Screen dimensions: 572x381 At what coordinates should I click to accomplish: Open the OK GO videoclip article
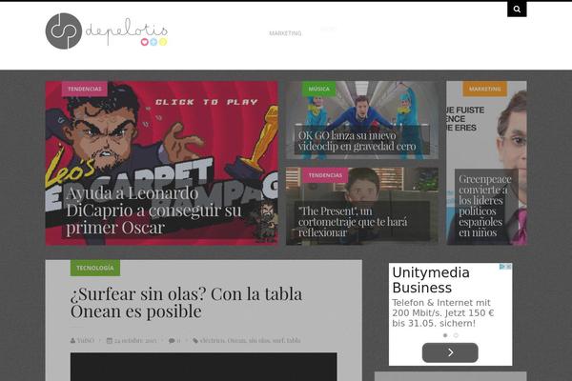point(357,141)
